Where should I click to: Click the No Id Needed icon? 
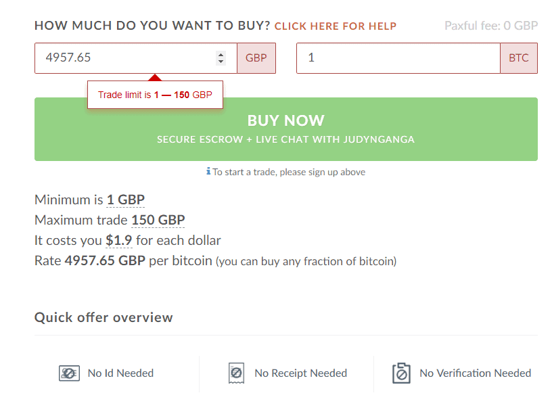pyautogui.click(x=69, y=373)
